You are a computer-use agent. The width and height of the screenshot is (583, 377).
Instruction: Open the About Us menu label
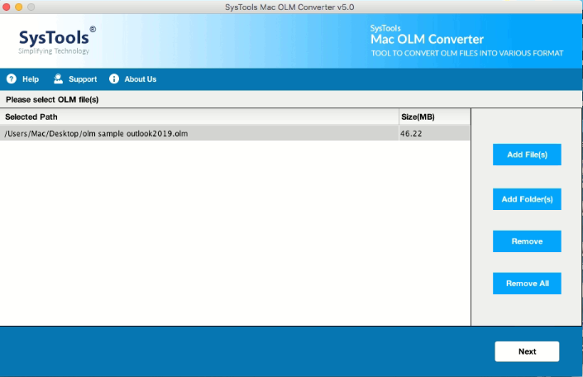[x=141, y=79]
